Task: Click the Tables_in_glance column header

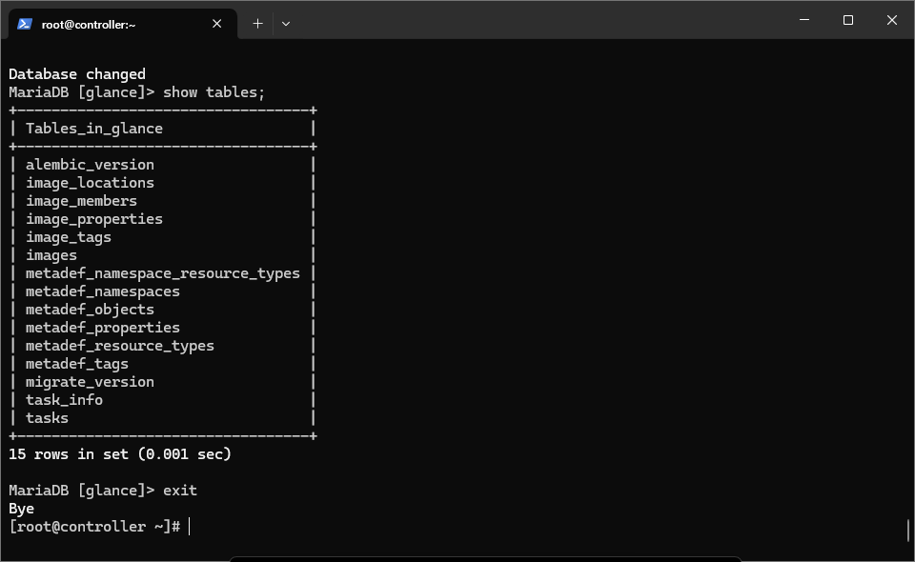Action: 94,129
